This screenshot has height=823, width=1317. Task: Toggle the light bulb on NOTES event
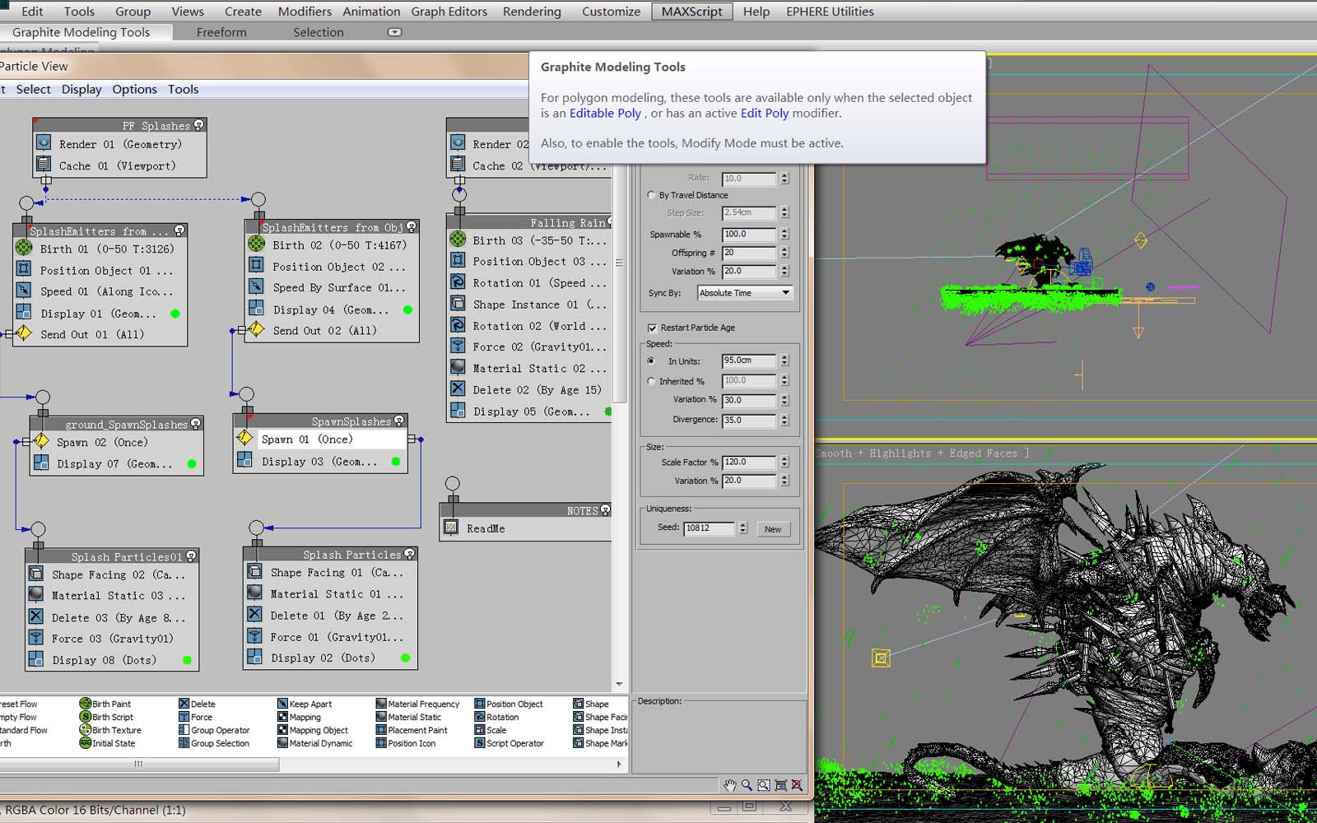tap(606, 510)
